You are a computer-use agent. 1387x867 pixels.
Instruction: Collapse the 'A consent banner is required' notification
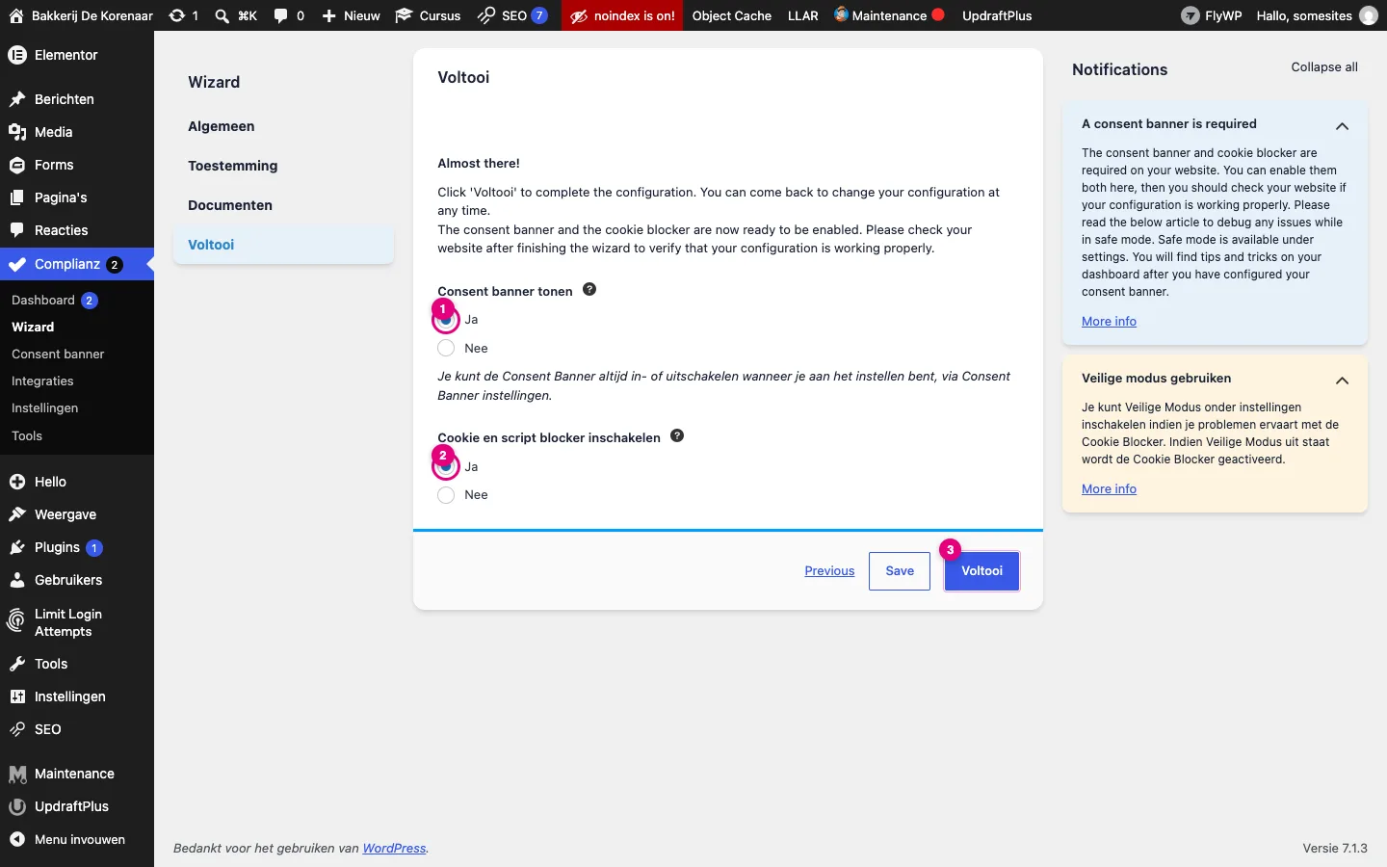1342,126
